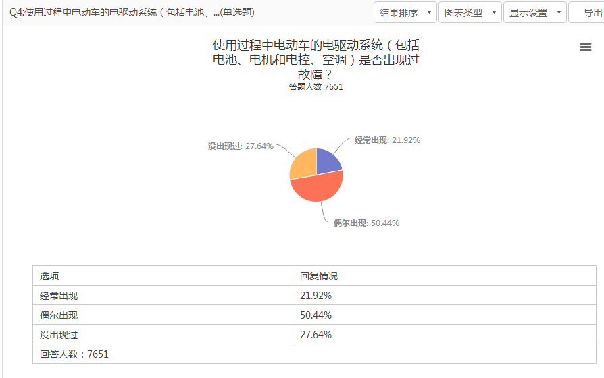Click the chart title text

316,59
